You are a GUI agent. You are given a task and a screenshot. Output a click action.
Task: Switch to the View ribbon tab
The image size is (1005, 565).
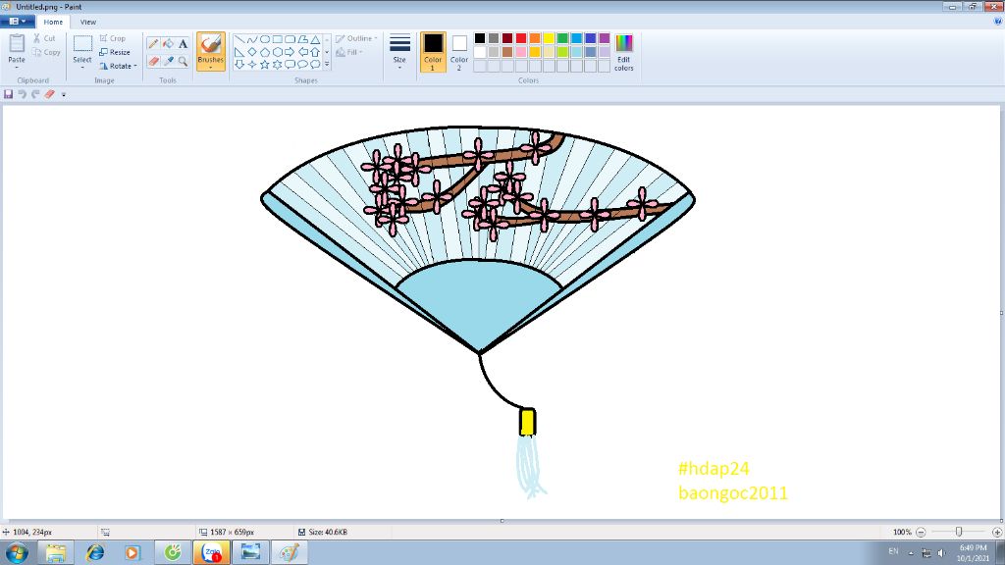click(x=87, y=22)
